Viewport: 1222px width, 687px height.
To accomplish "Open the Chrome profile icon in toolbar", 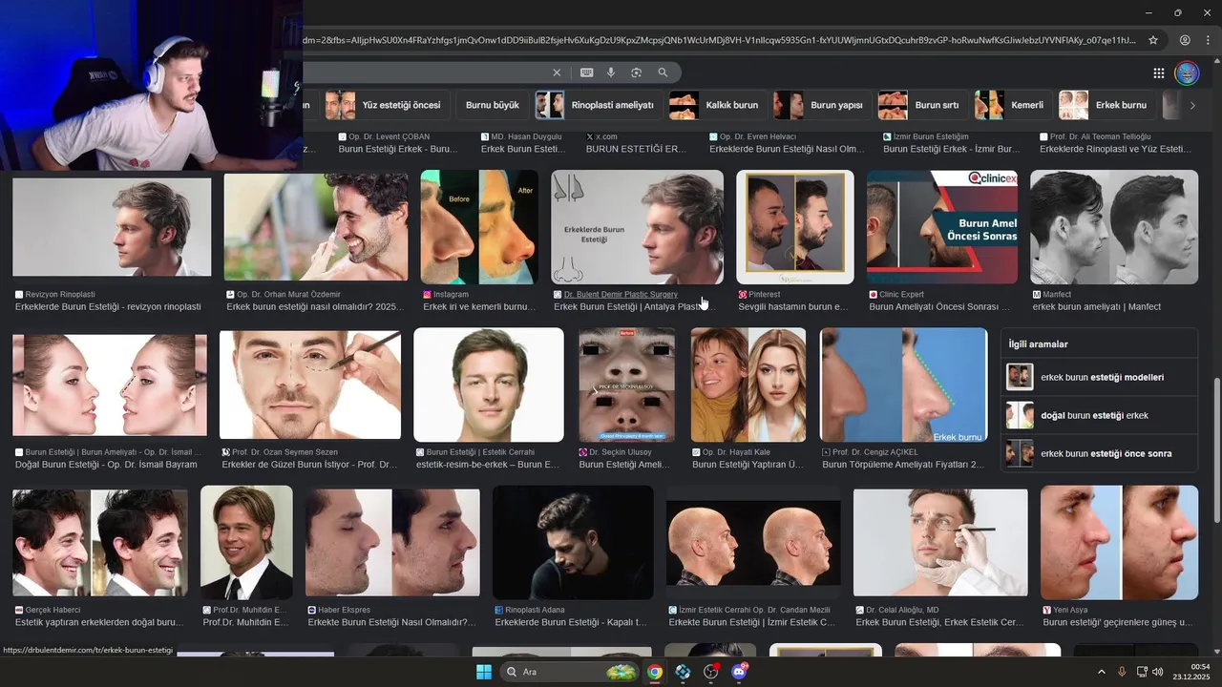I will tap(1185, 40).
